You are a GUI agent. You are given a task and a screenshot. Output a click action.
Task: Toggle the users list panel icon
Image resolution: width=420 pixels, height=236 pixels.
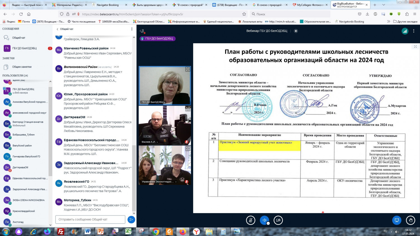pos(143,31)
